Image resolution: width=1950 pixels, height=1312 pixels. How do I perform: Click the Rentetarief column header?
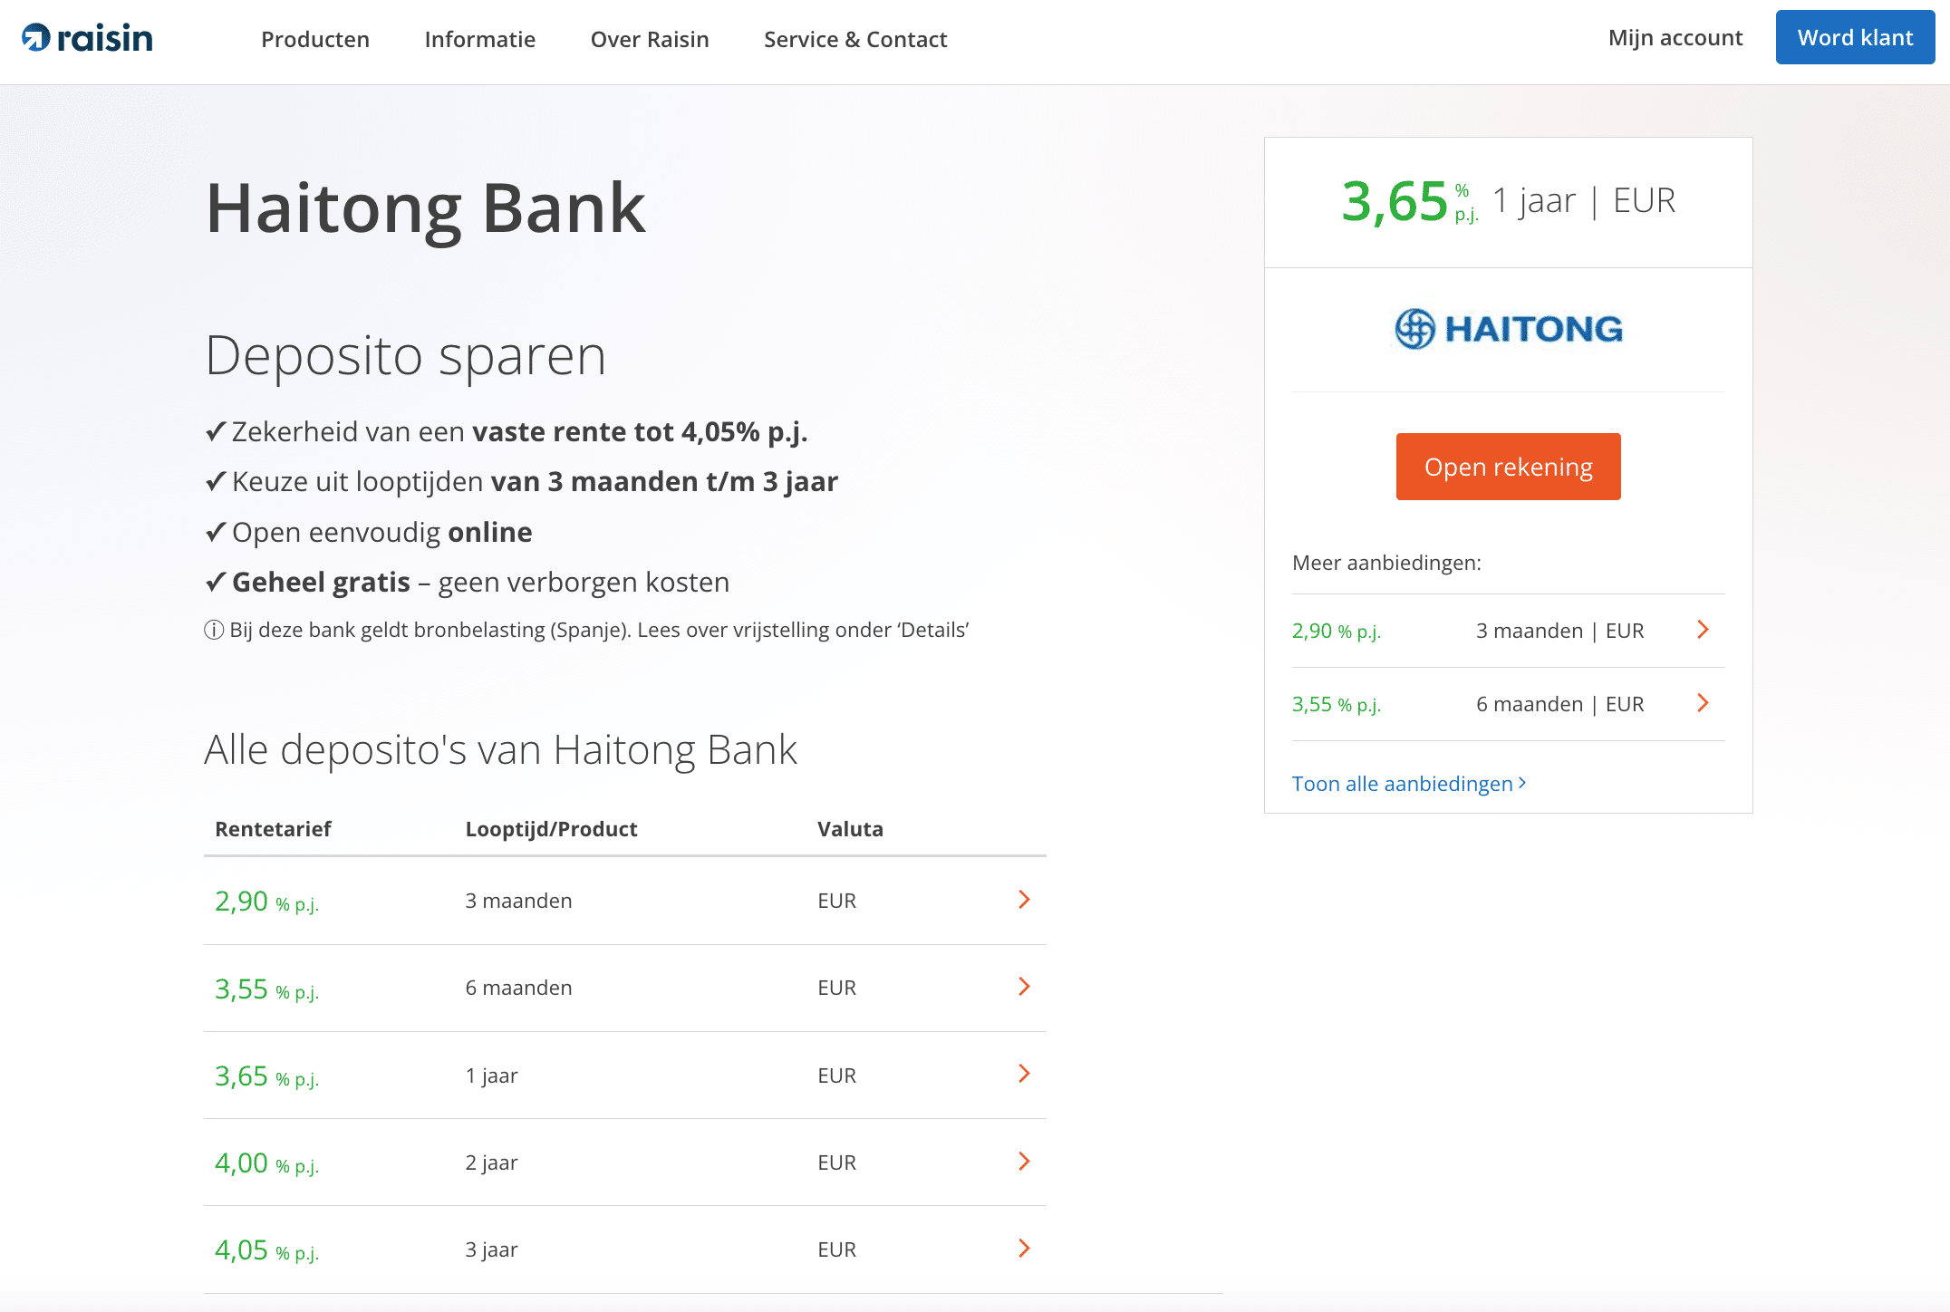pos(273,829)
